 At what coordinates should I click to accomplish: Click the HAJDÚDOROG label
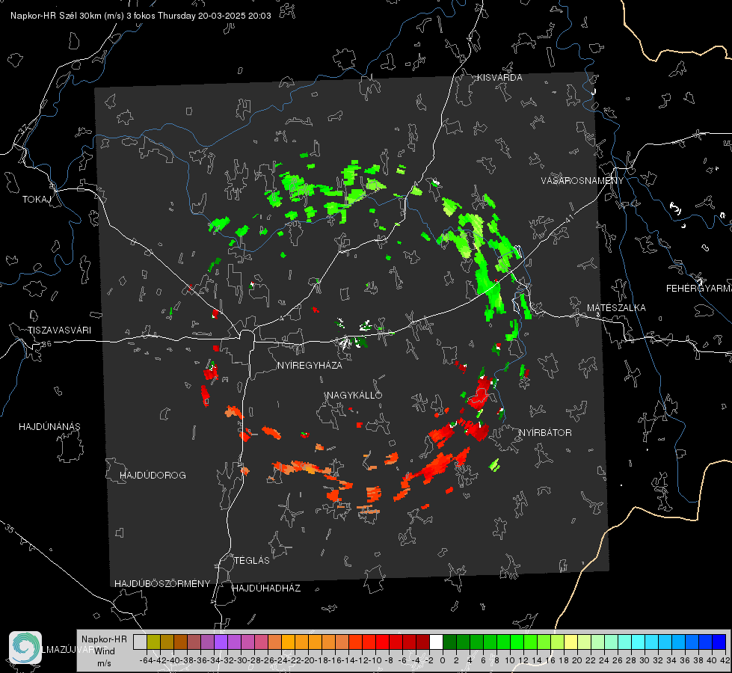(x=153, y=475)
